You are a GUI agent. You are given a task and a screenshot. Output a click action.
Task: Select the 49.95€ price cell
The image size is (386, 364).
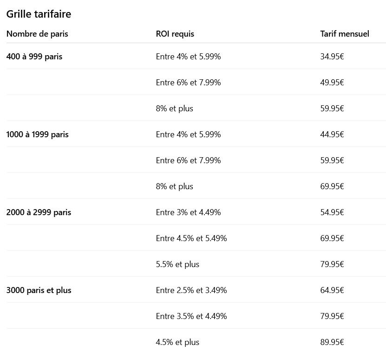(332, 83)
